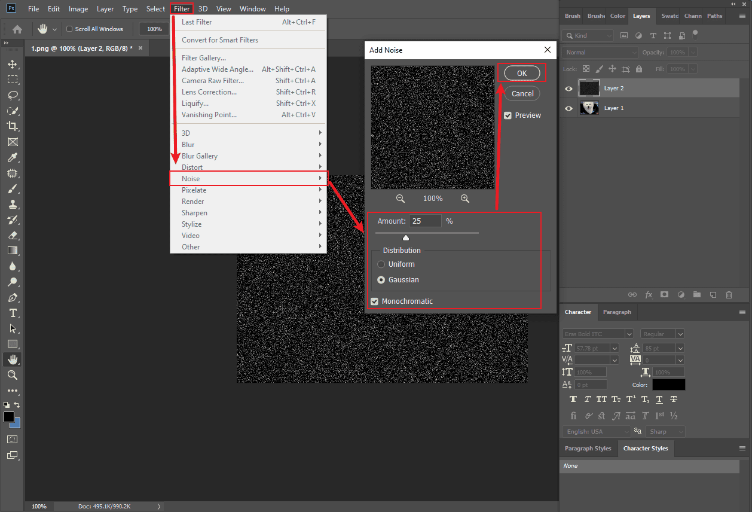Click the delete layer trash icon
The width and height of the screenshot is (752, 512).
[729, 294]
